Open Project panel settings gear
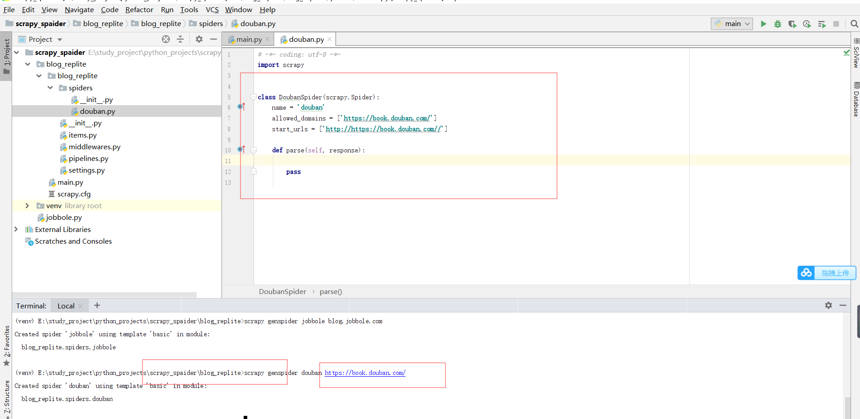 [199, 39]
